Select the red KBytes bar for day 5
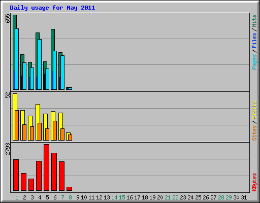 pyautogui.click(x=46, y=167)
